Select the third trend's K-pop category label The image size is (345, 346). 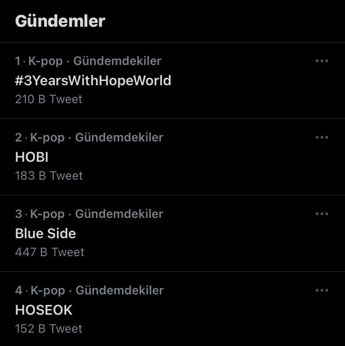(47, 214)
